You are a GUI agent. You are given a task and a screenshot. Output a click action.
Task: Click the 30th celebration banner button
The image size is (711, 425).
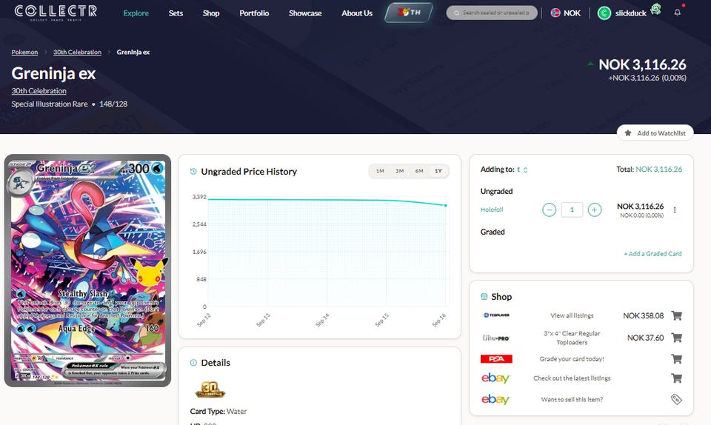(409, 13)
